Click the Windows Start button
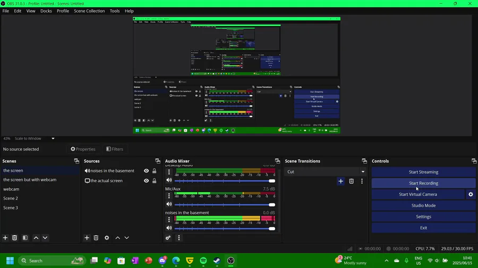The image size is (478, 268). (x=10, y=261)
